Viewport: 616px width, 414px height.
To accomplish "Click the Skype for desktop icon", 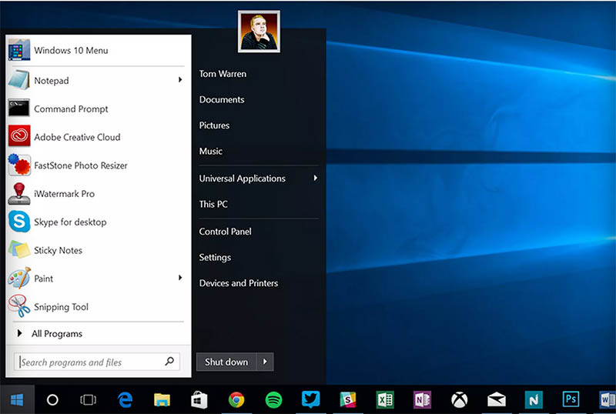I will coord(18,221).
